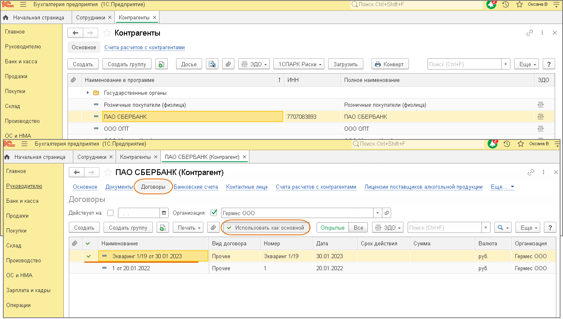The width and height of the screenshot is (563, 319).
Task: Expand the Государственные органы group
Action: click(x=88, y=93)
